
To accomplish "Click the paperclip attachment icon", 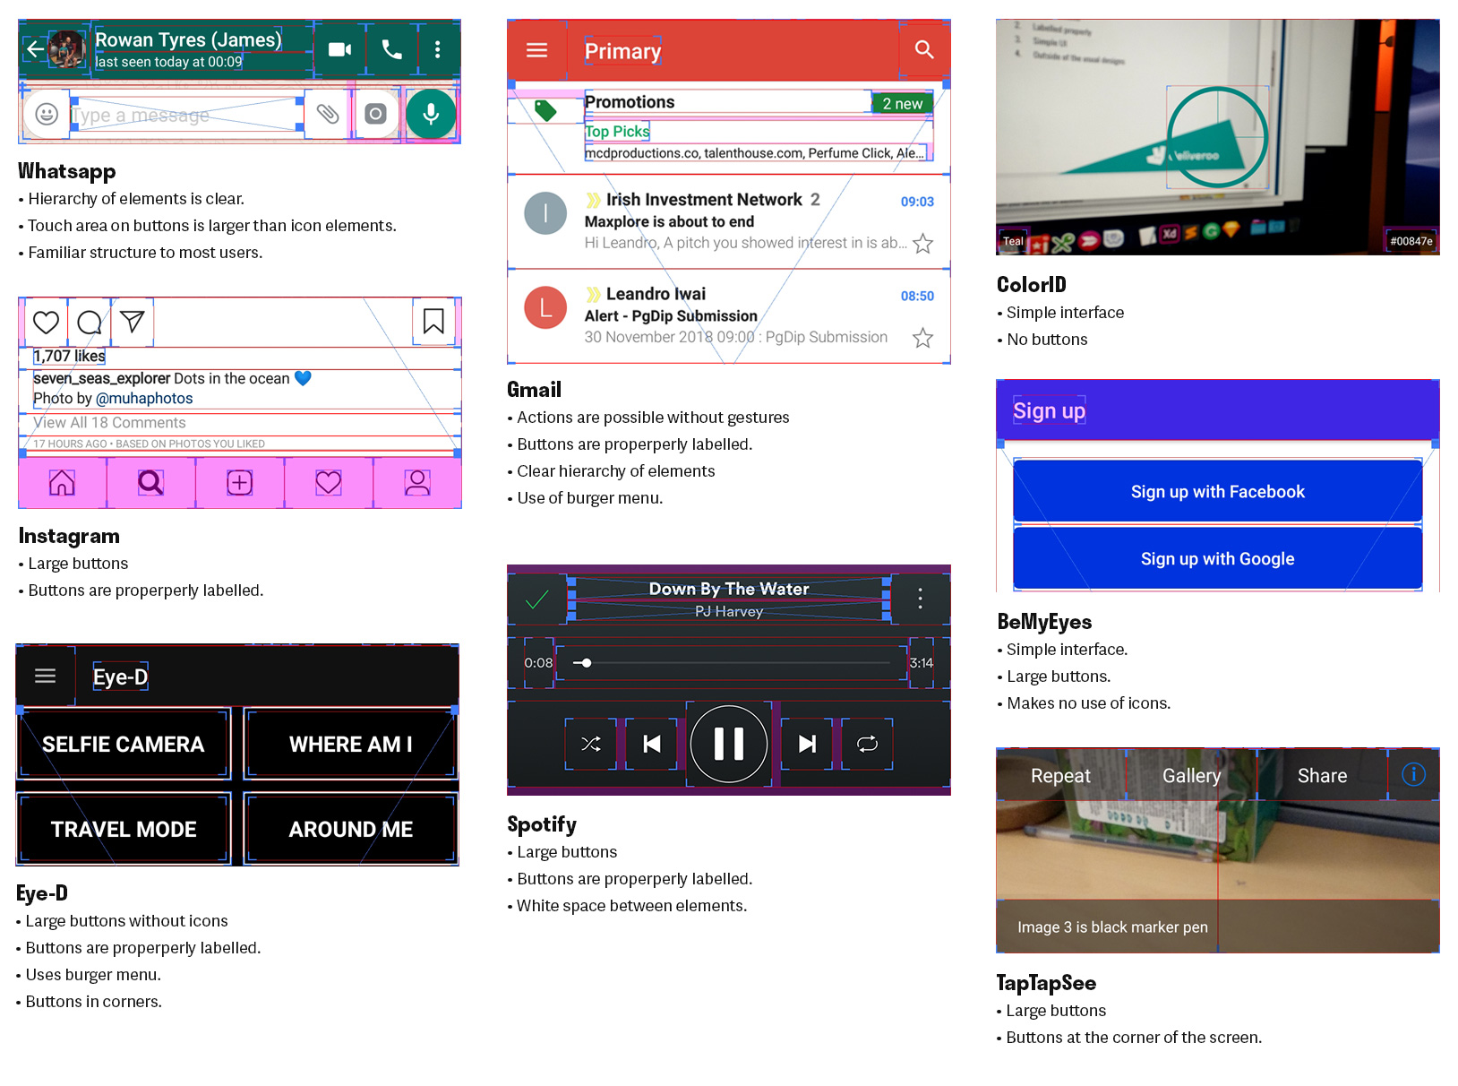I will [x=328, y=114].
